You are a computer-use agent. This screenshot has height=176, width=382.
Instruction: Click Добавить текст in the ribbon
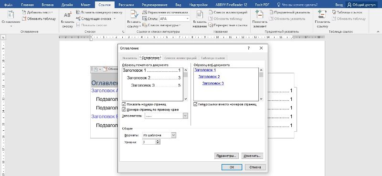coord(37,12)
